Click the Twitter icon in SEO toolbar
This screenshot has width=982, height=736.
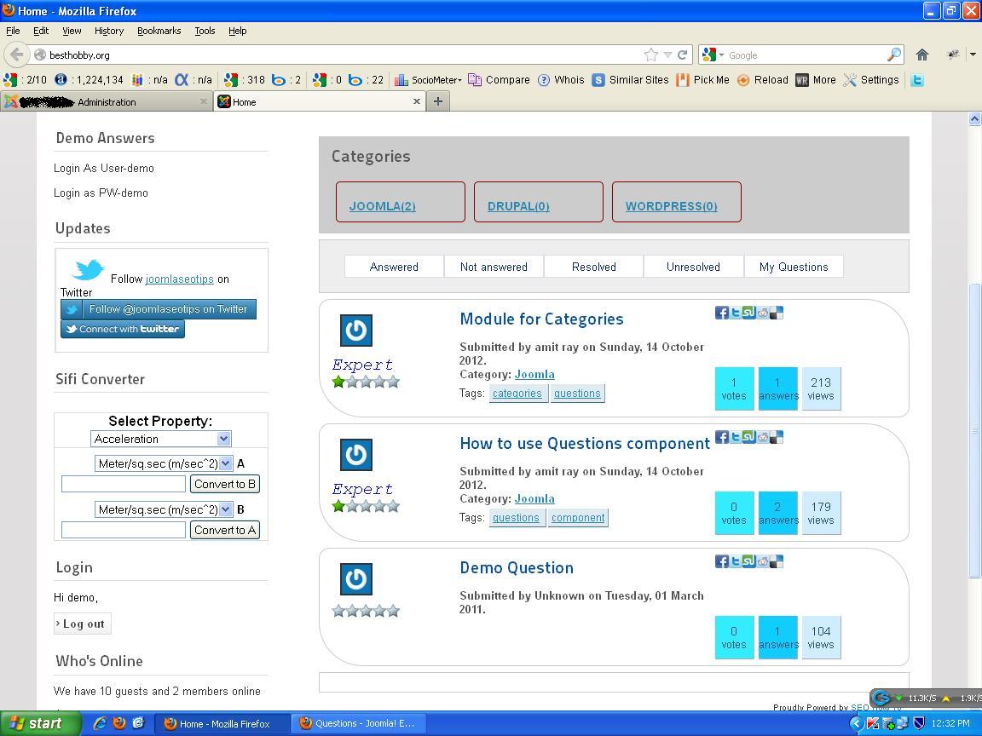tap(917, 80)
